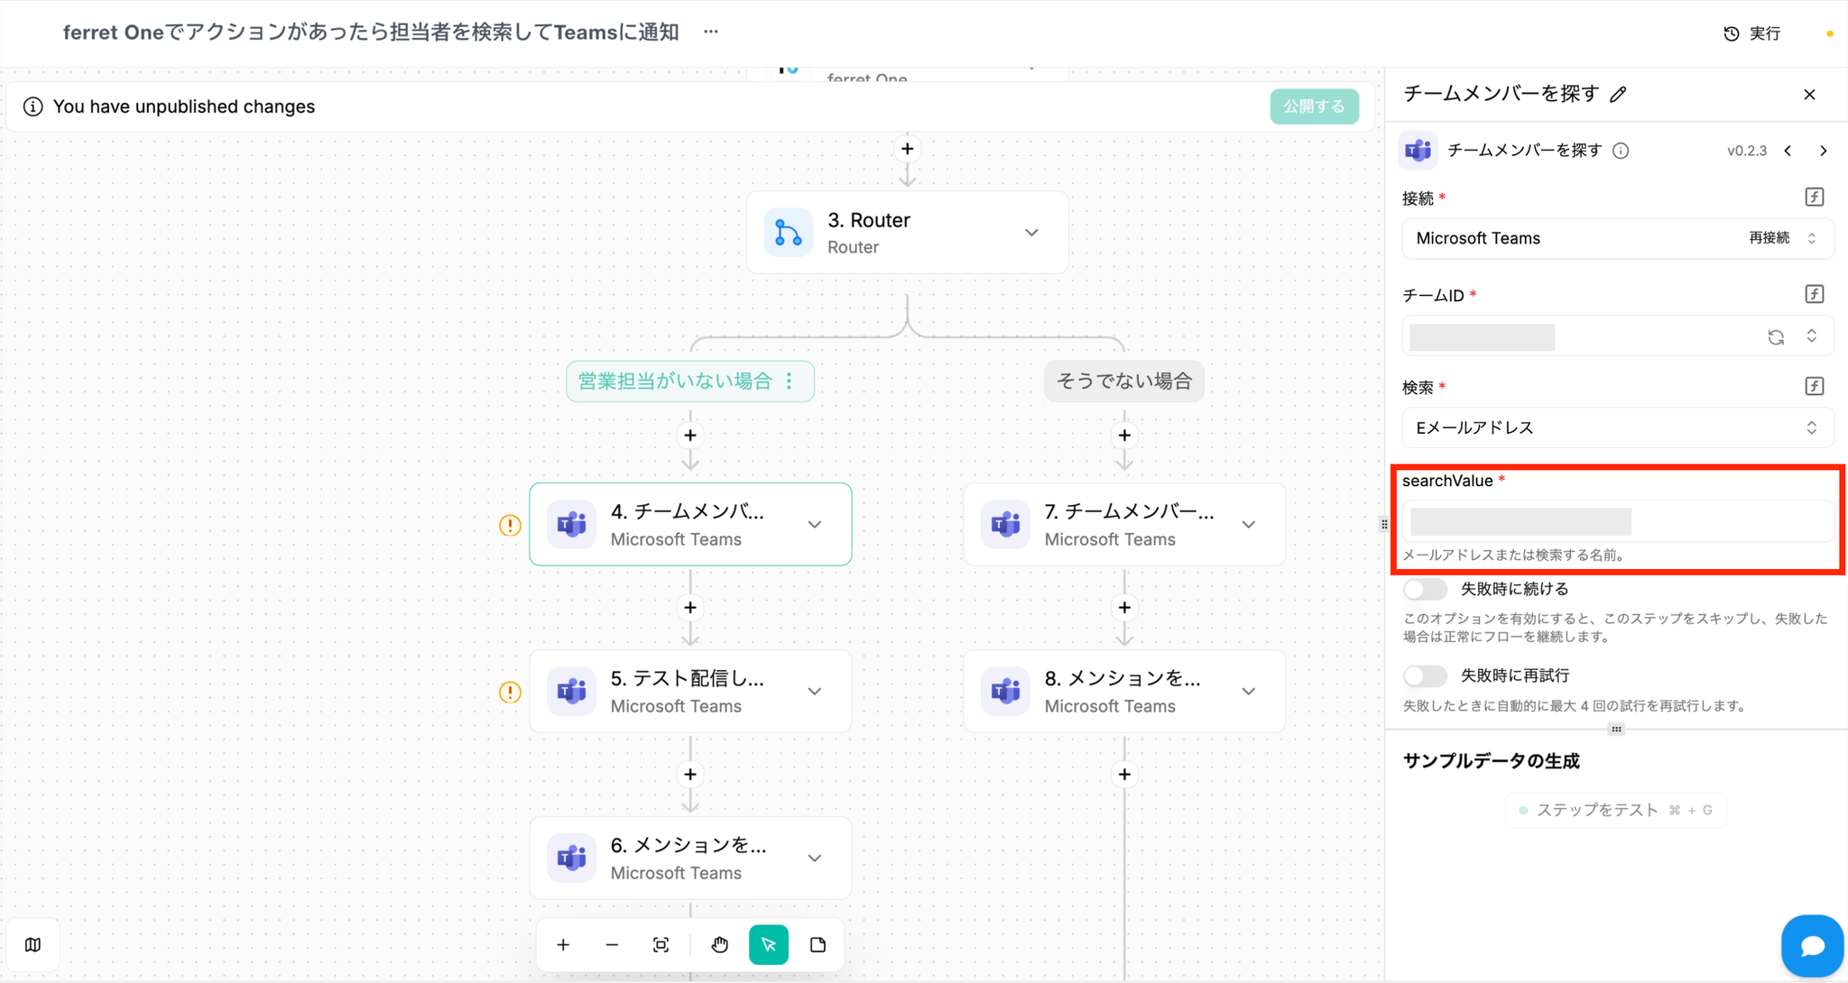Enable the 失敗時に再試行 toggle
1848x983 pixels.
tap(1425, 675)
